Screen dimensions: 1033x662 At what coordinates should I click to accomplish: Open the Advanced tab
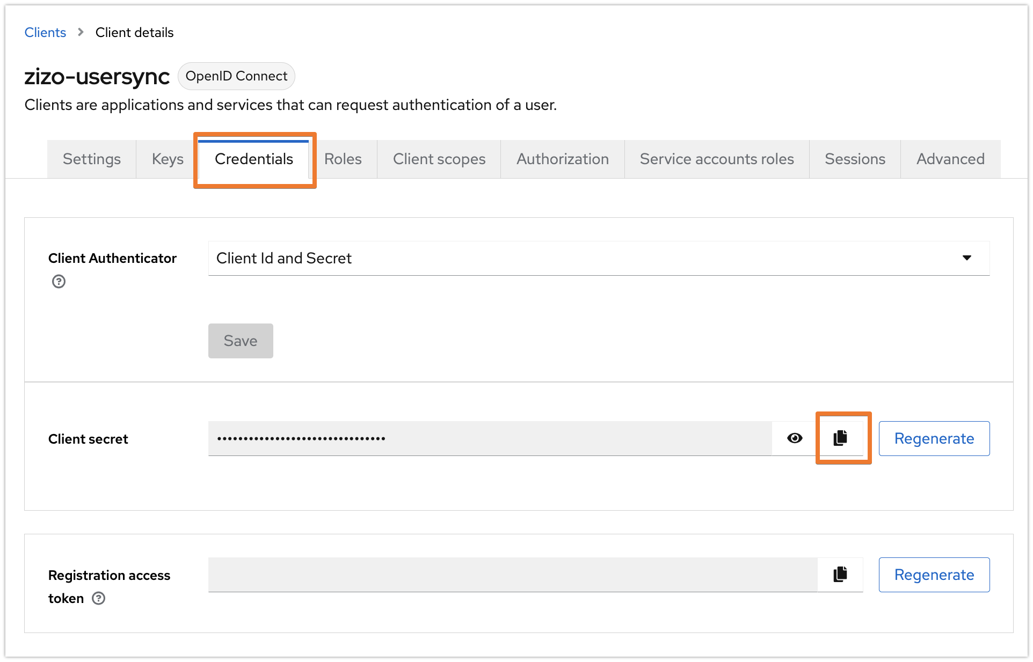click(950, 159)
